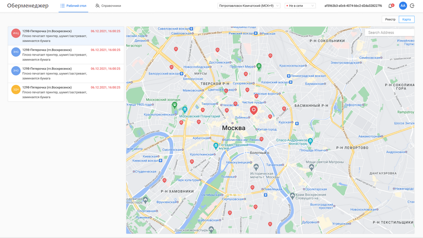Switch to Реестр view
Viewport: 423px width, 238px height.
click(390, 19)
